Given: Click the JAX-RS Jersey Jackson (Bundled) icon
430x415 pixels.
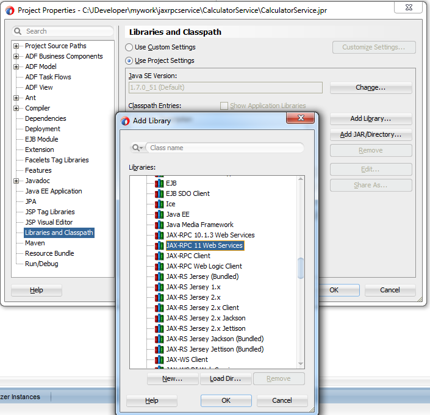Looking at the screenshot, I should [x=159, y=339].
